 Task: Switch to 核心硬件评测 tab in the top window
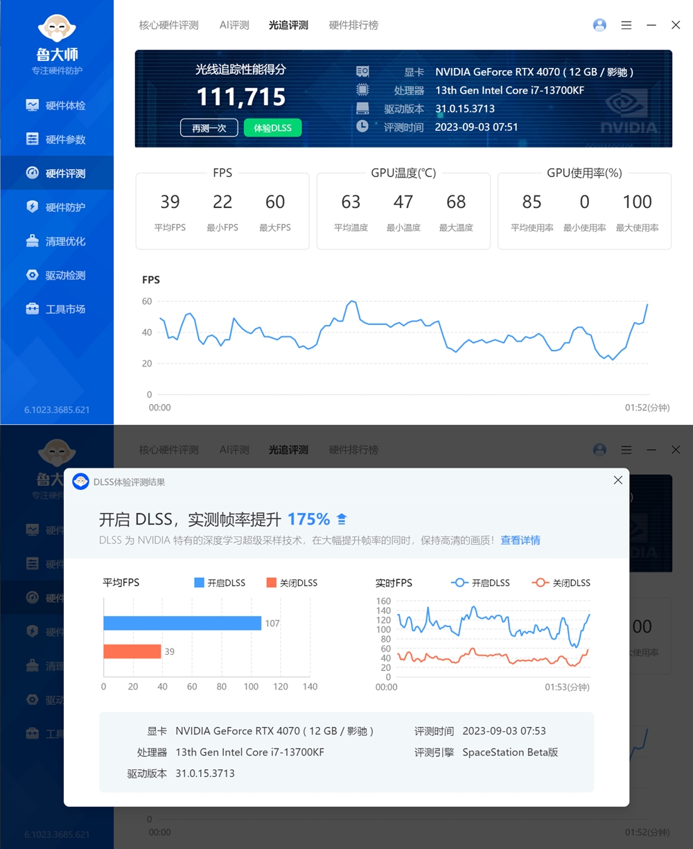[168, 25]
